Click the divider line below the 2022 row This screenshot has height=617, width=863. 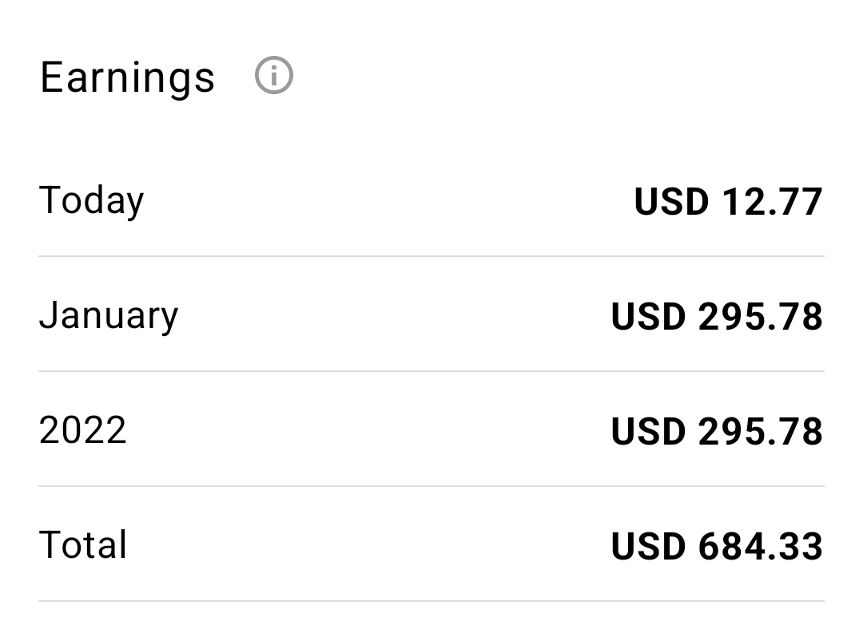point(431,486)
